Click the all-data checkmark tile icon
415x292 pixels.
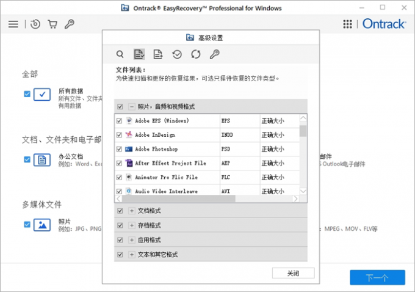42,94
